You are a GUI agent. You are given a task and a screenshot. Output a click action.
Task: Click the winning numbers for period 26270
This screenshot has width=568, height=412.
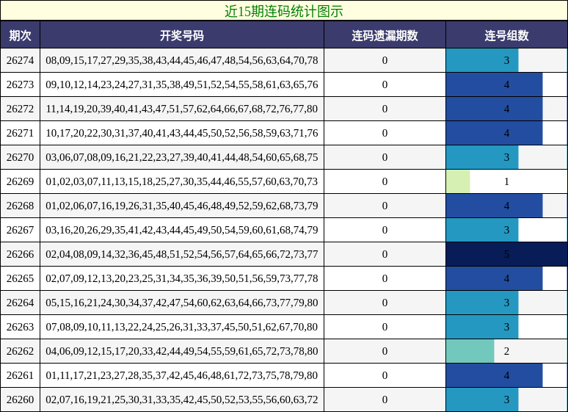click(182, 157)
